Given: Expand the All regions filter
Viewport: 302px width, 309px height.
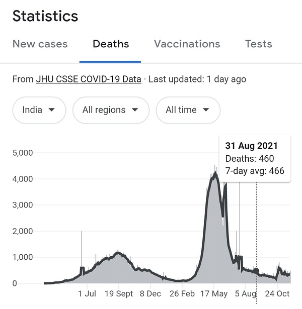Looking at the screenshot, I should click(111, 110).
